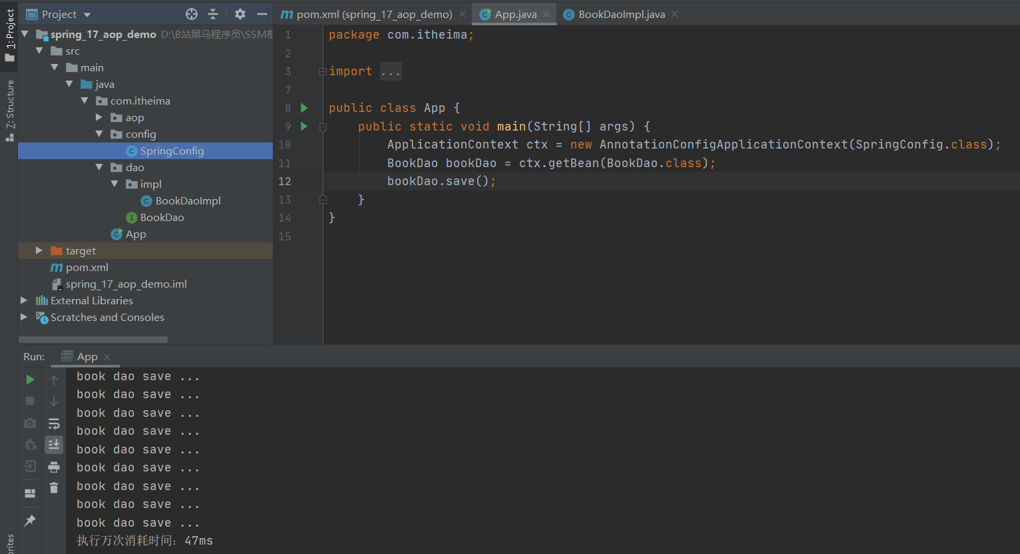Click the Stop button in Run panel
The width and height of the screenshot is (1020, 554).
point(30,401)
